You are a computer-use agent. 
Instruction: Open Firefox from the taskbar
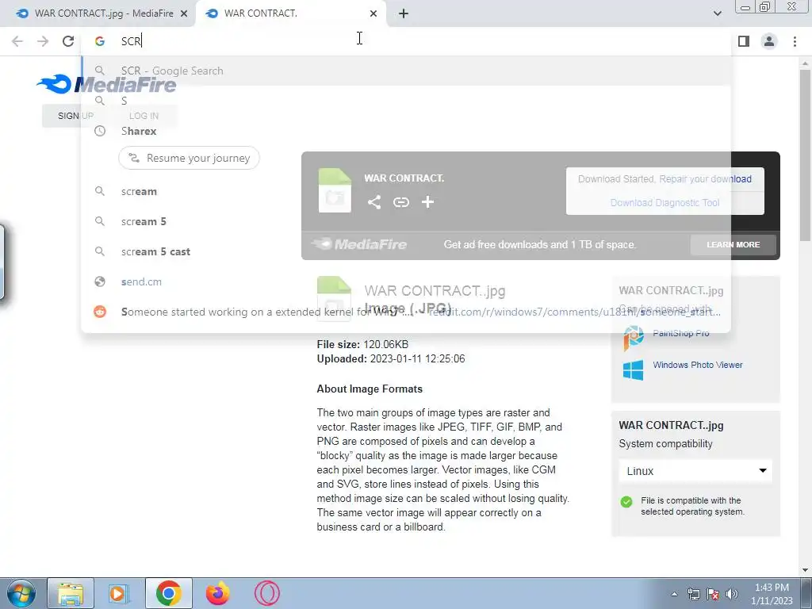coord(217,593)
